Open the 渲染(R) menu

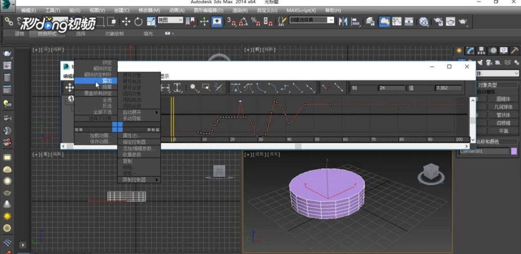click(x=240, y=10)
